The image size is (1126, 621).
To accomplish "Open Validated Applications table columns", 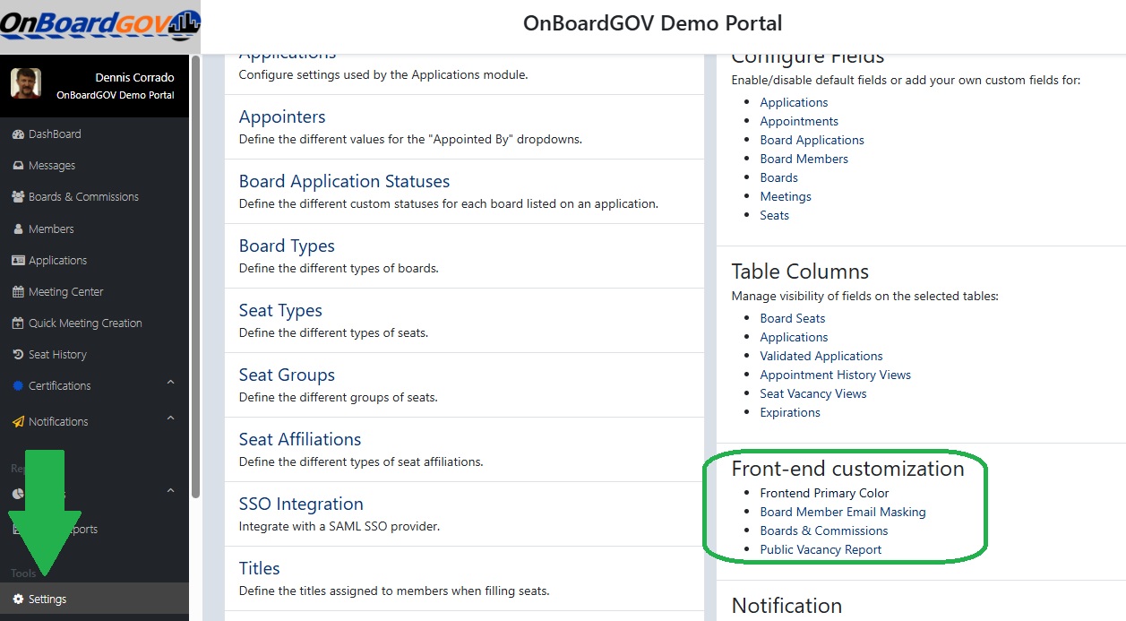I will click(821, 356).
